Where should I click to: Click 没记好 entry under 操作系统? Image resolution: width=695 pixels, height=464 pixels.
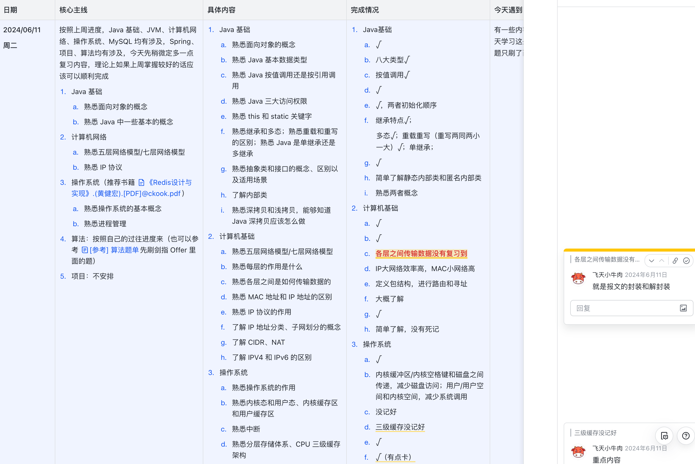pyautogui.click(x=386, y=412)
